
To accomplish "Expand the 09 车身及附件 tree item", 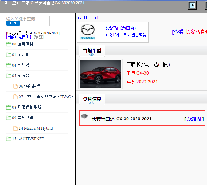I will [x=25, y=118].
